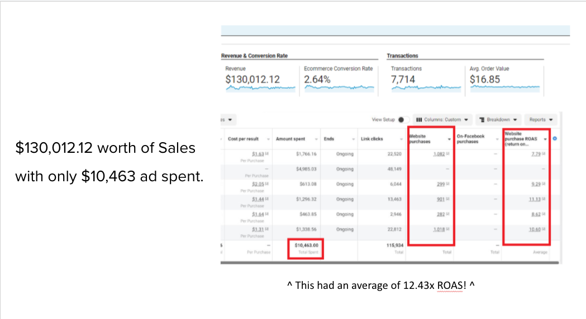This screenshot has width=586, height=319.
Task: Click info icon next to 1,018 purchases
Action: (x=446, y=229)
